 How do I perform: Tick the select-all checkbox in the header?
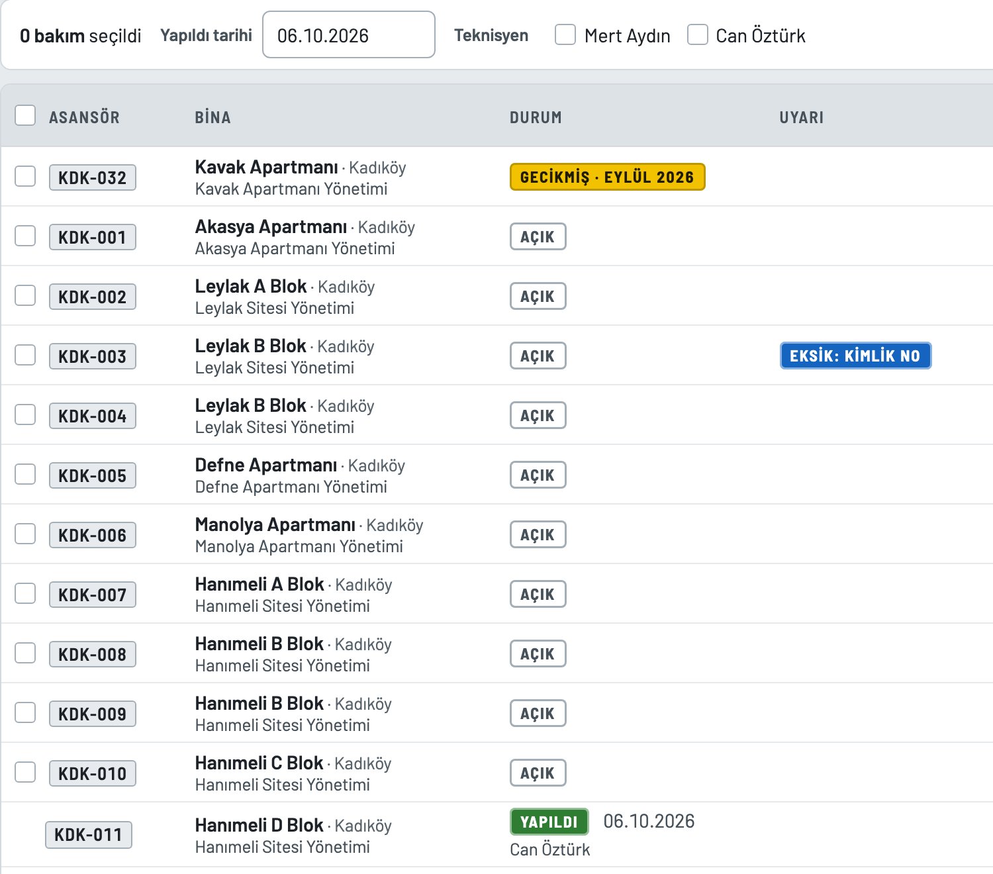click(x=25, y=115)
